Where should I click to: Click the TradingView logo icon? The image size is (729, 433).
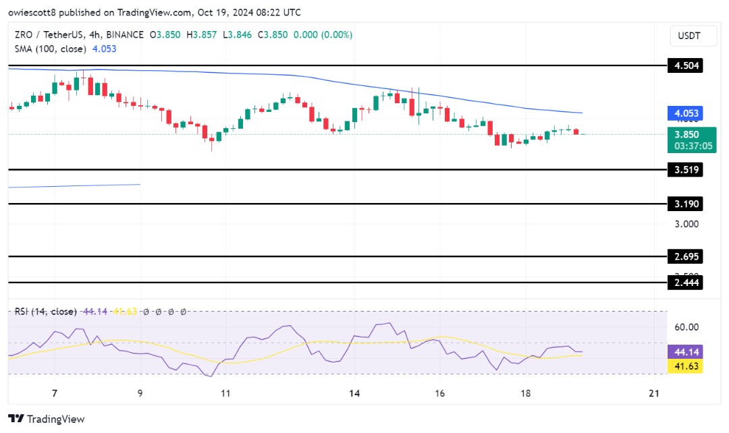pyautogui.click(x=15, y=420)
